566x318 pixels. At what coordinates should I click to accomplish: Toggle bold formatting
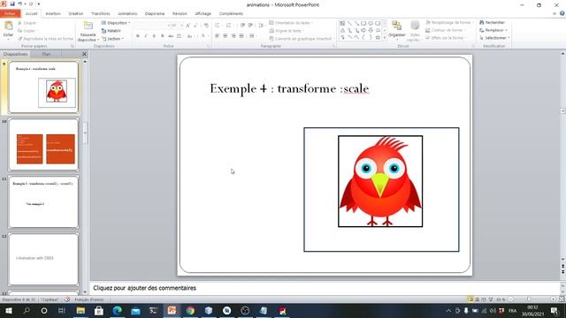pos(138,36)
